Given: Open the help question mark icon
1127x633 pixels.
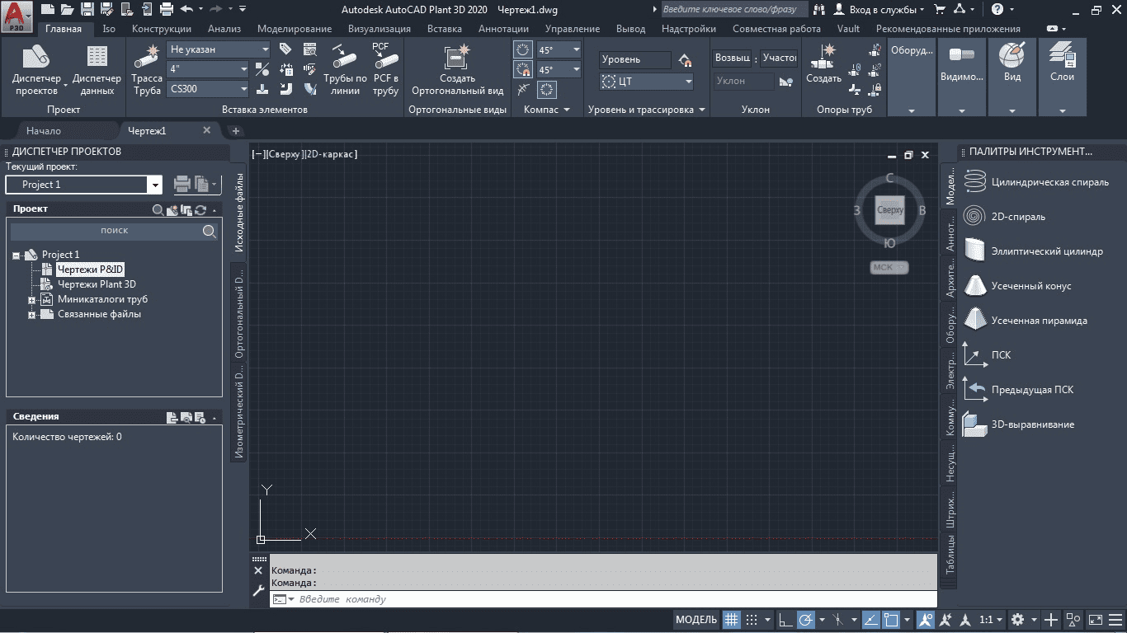Looking at the screenshot, I should coord(998,10).
